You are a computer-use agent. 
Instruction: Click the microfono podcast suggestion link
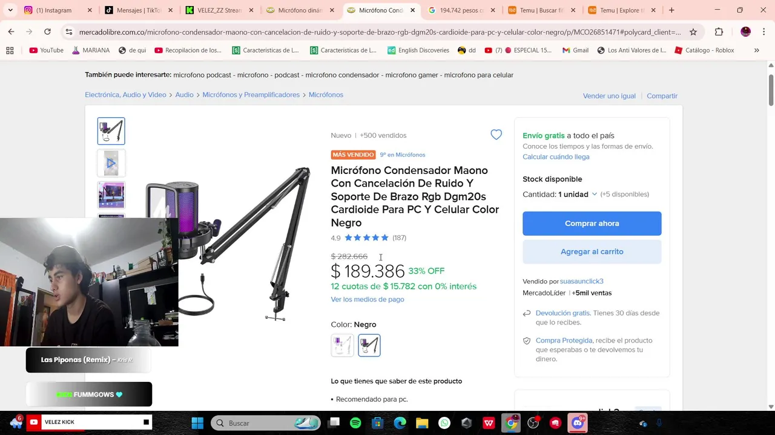202,75
